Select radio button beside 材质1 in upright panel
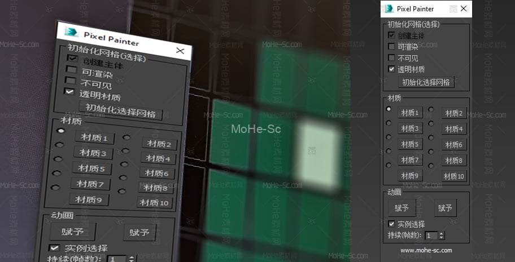The image size is (515, 262). [x=389, y=109]
